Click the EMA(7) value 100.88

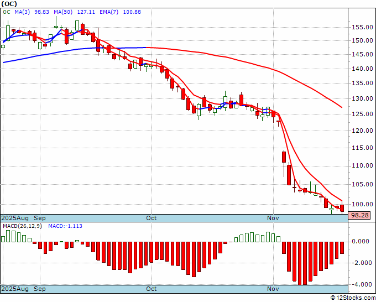(132, 12)
